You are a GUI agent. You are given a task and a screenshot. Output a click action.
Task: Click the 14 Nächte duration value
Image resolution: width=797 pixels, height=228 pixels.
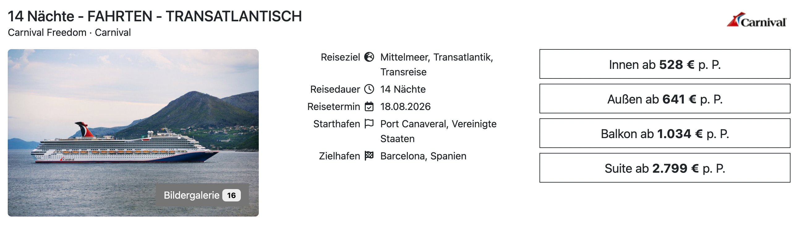tap(403, 89)
